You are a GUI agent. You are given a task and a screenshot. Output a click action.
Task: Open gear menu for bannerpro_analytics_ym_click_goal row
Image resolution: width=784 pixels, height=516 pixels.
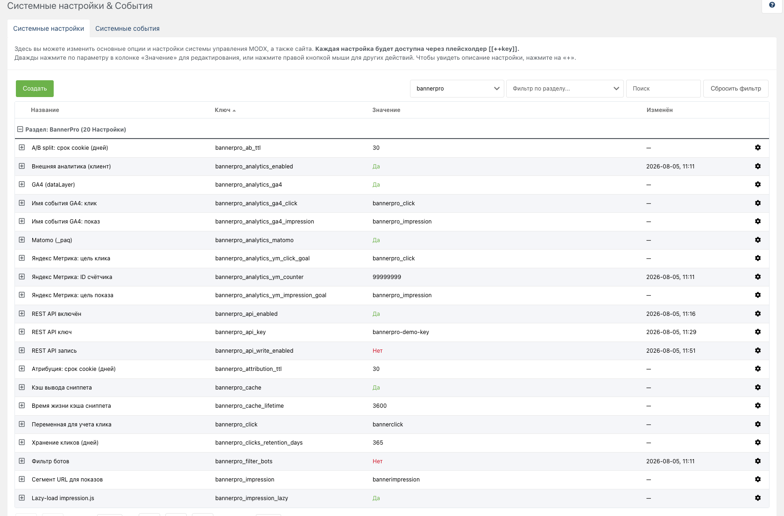click(x=758, y=258)
